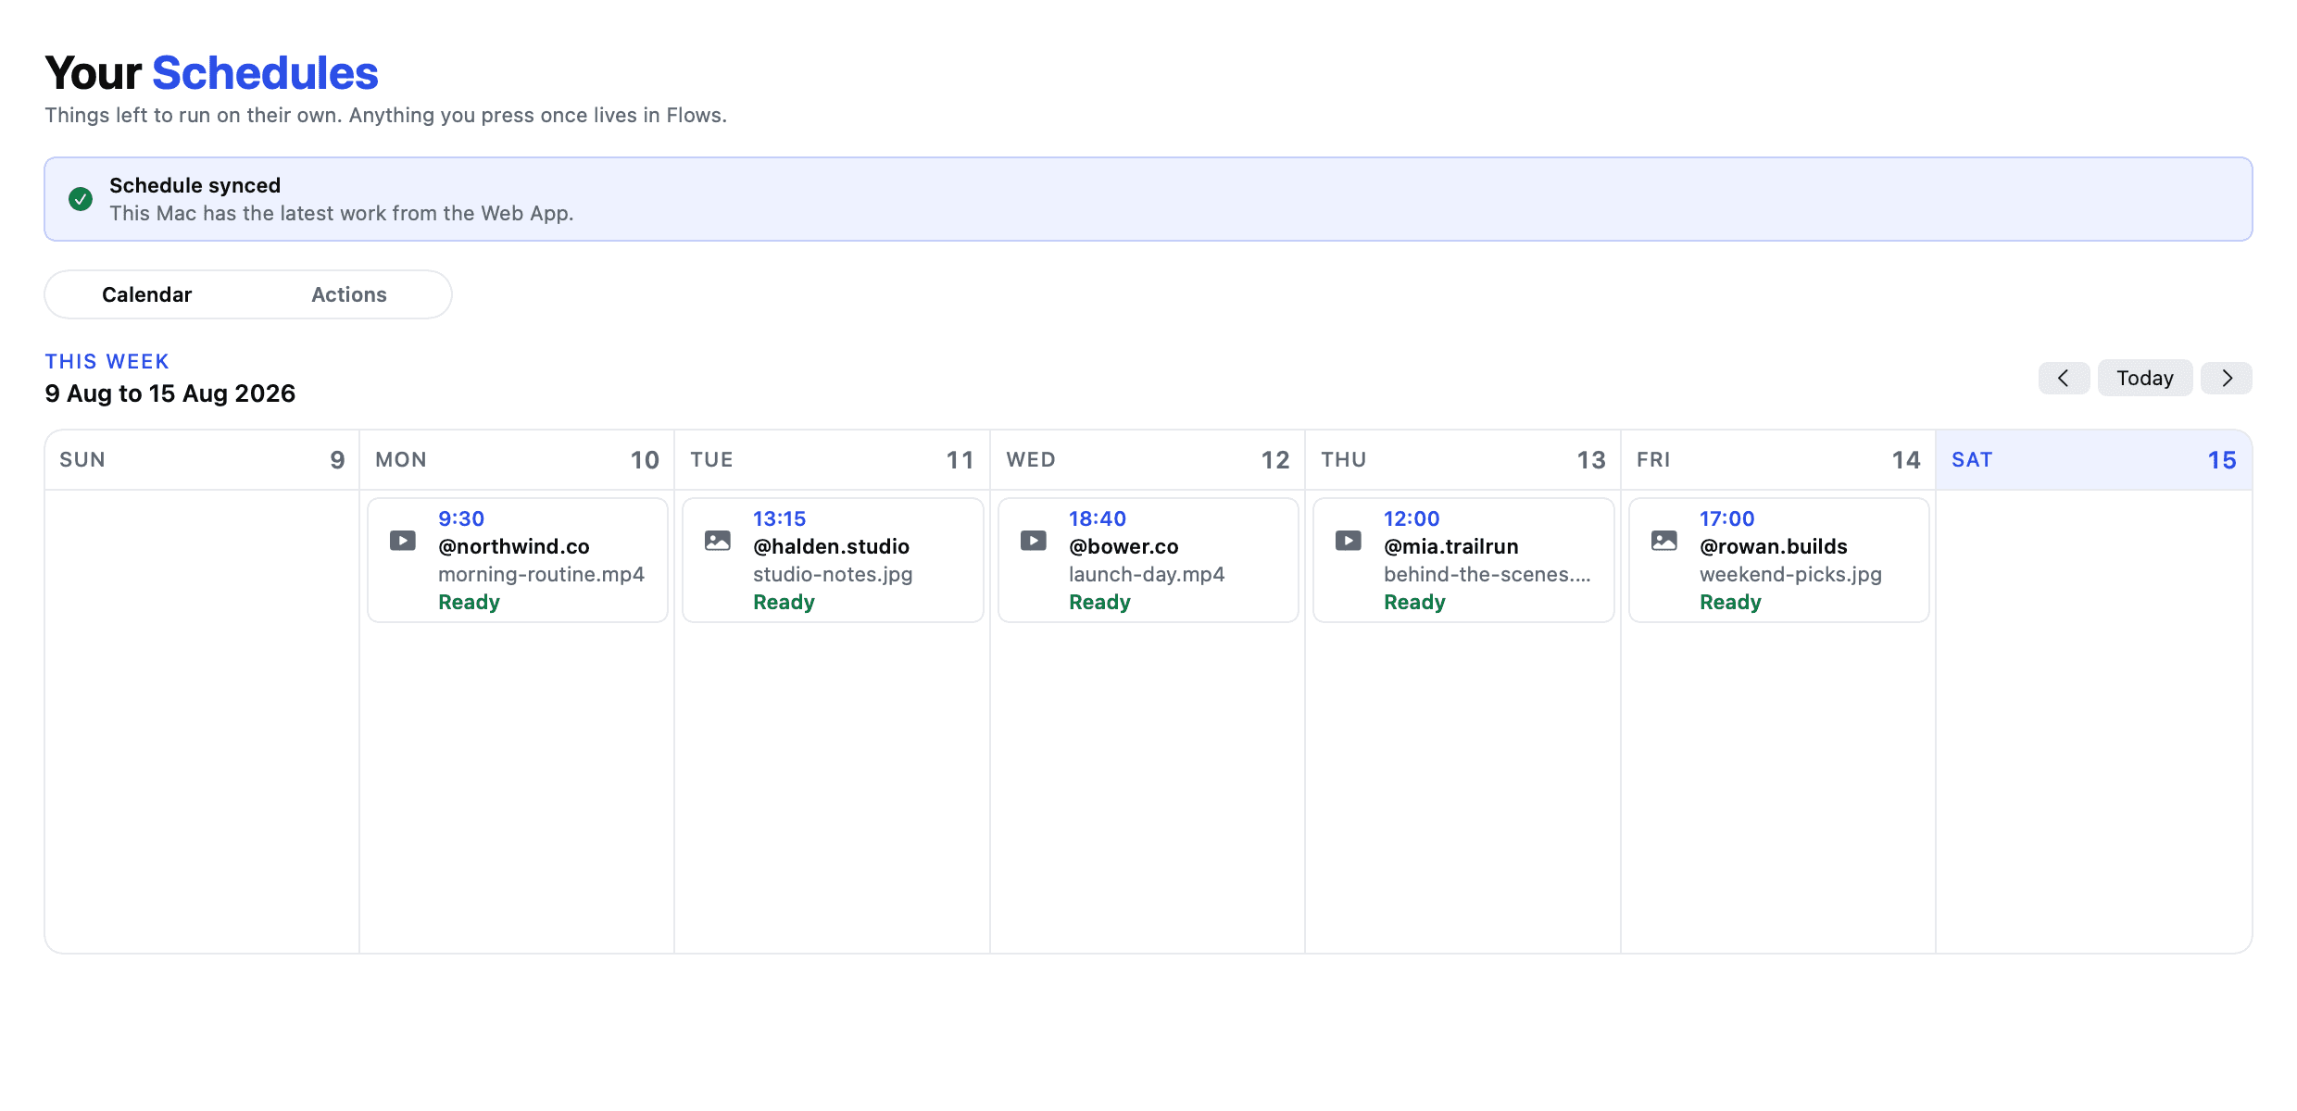Jump to Today in the calendar
The image size is (2297, 1111).
[2145, 378]
